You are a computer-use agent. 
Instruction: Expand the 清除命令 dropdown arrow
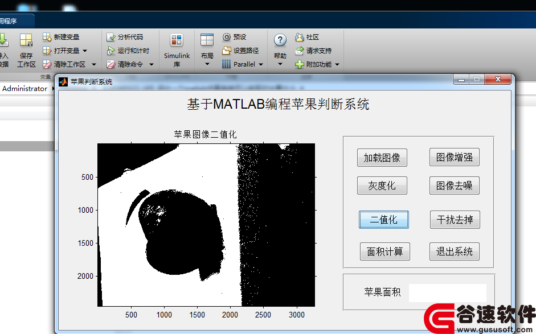tap(152, 64)
